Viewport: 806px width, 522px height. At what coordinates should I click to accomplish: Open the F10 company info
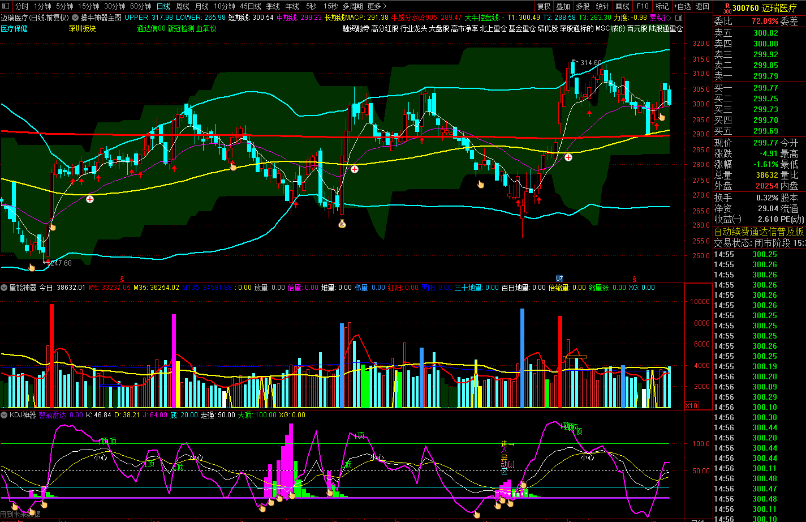[643, 6]
